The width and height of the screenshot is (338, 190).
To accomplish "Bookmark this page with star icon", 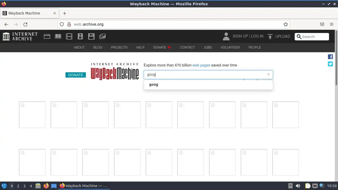I will pyautogui.click(x=286, y=24).
